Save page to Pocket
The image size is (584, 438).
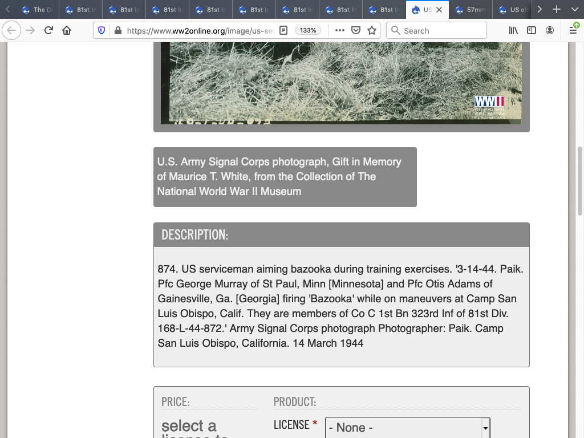click(x=356, y=31)
